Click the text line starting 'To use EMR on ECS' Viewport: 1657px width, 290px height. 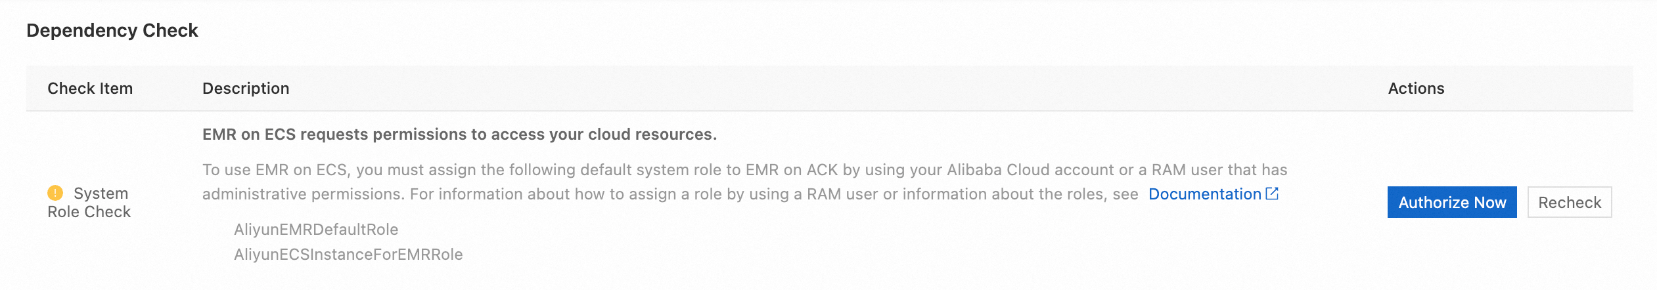[x=744, y=170]
